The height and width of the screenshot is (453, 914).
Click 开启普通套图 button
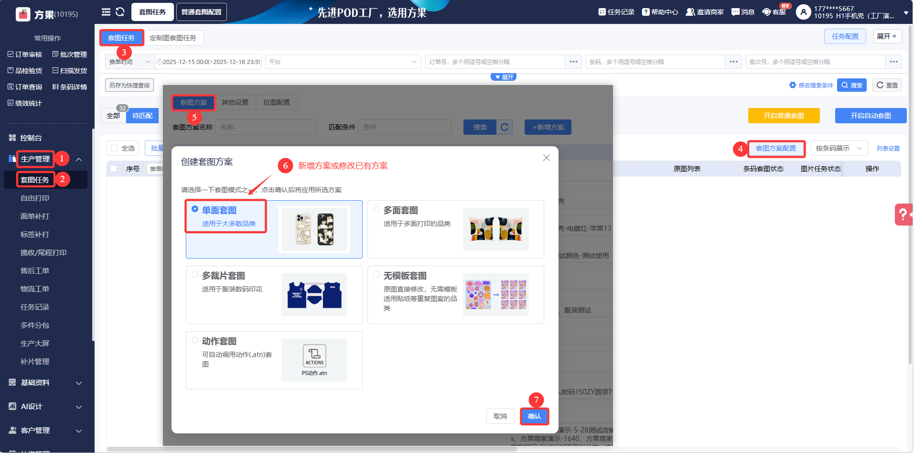[784, 116]
